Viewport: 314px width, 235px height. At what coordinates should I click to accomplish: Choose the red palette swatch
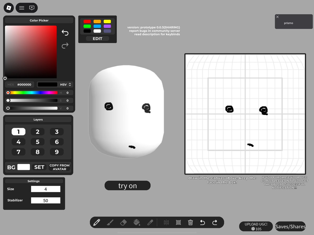coord(87,21)
